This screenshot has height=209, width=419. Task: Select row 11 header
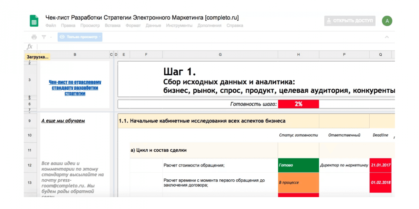pyautogui.click(x=30, y=150)
